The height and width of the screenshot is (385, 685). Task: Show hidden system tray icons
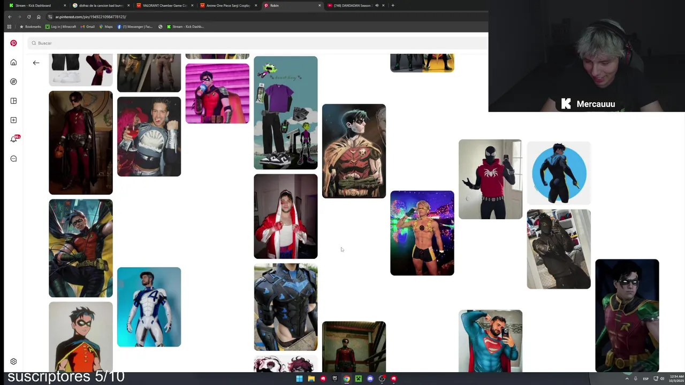[627, 379]
